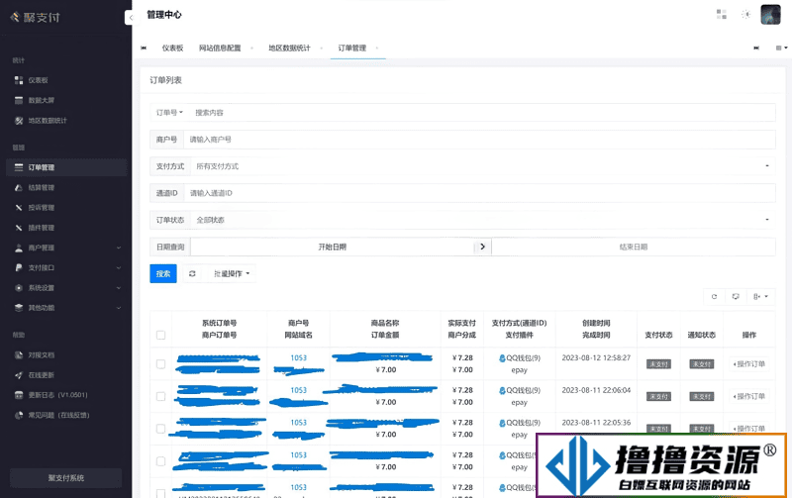Click the 通道ID input field
This screenshot has width=792, height=498.
coord(479,193)
